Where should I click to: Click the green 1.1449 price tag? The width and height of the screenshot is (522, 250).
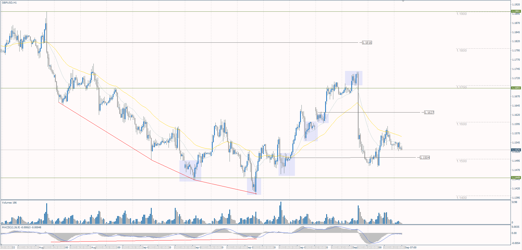516,178
